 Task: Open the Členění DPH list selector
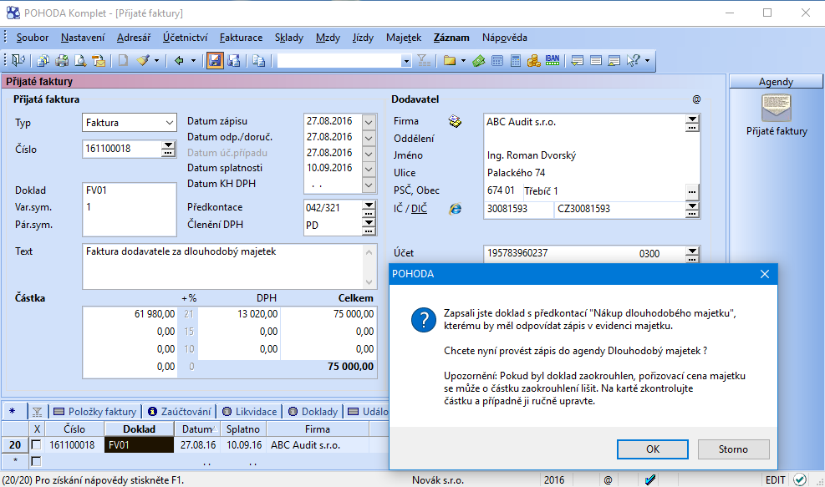369,226
